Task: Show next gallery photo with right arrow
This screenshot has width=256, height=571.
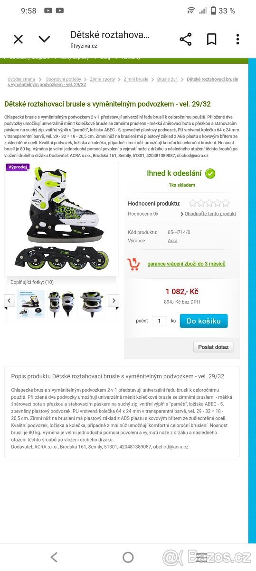Action: pos(114,300)
